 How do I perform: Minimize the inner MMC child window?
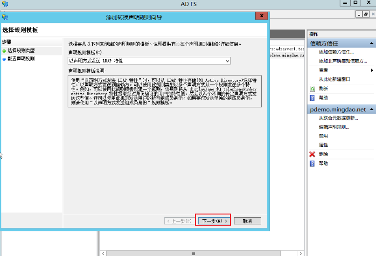(x=359, y=14)
